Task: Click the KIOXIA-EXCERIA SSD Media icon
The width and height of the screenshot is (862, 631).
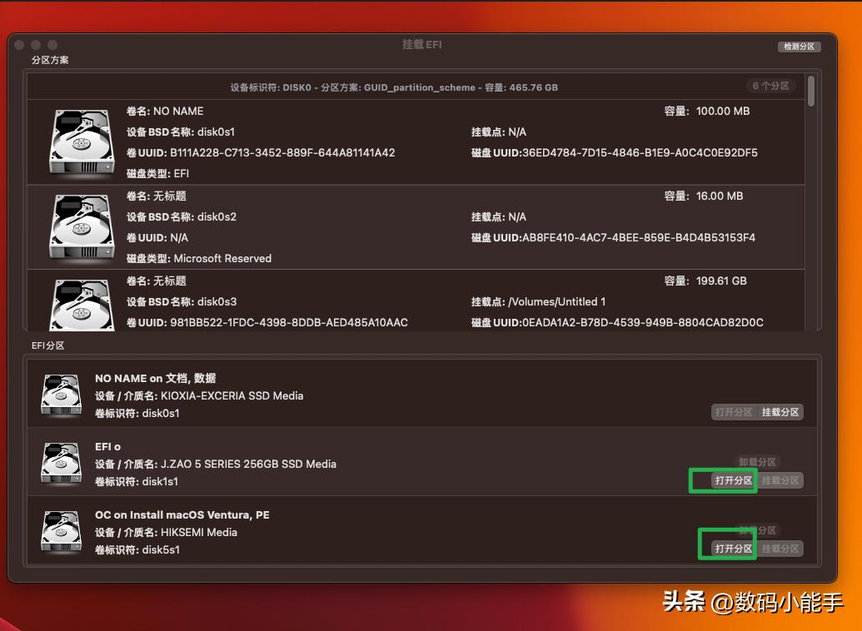Action: tap(61, 395)
